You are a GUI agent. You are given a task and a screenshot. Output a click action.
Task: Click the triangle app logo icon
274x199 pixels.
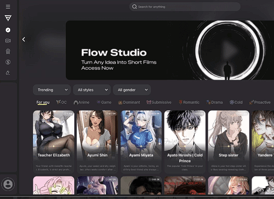(x=8, y=18)
